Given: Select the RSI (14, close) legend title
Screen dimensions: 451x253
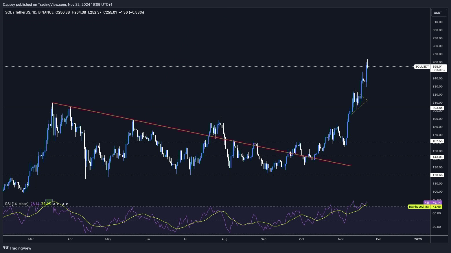Looking at the screenshot, I should [x=18, y=204].
